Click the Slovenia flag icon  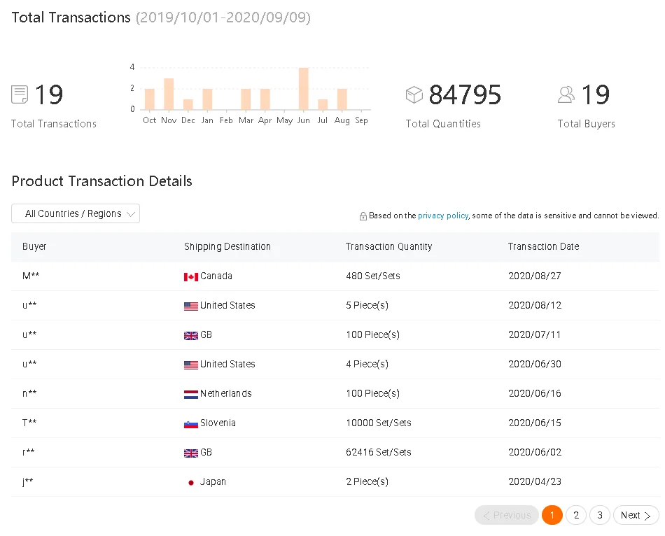191,423
